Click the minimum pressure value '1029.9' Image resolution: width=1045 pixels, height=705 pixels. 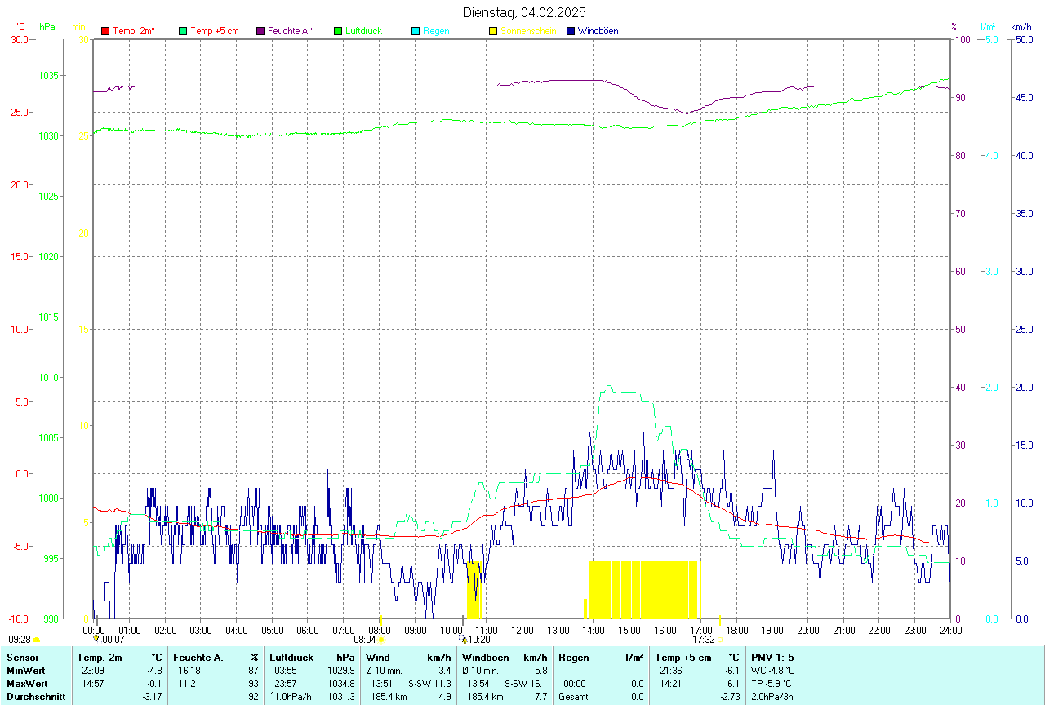pos(341,671)
